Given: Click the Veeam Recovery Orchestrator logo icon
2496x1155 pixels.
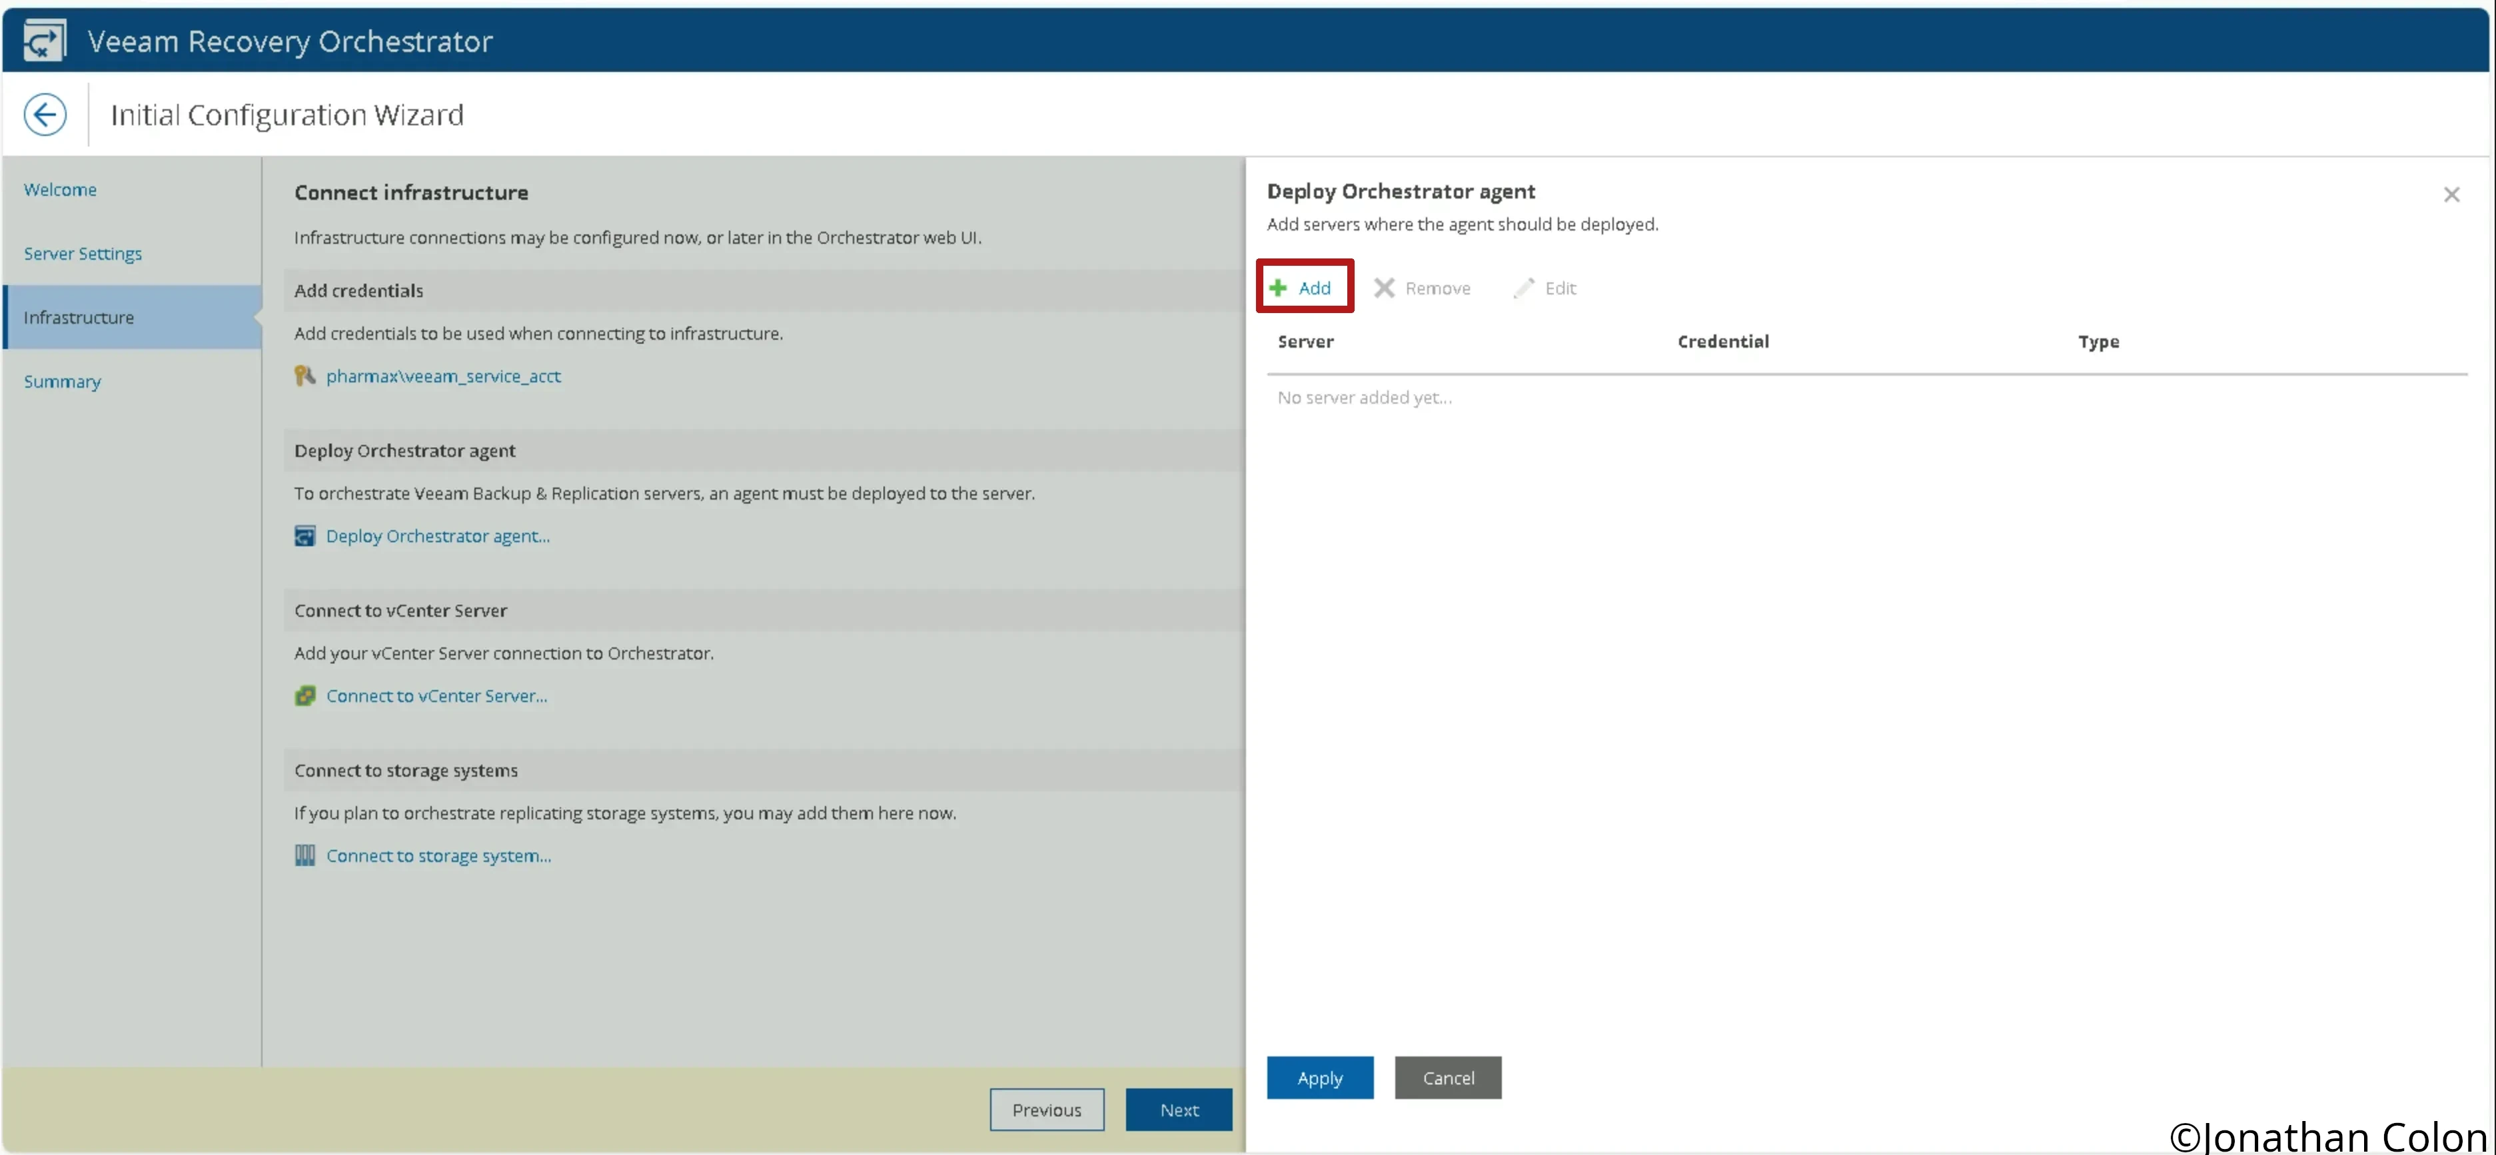Looking at the screenshot, I should coord(45,41).
